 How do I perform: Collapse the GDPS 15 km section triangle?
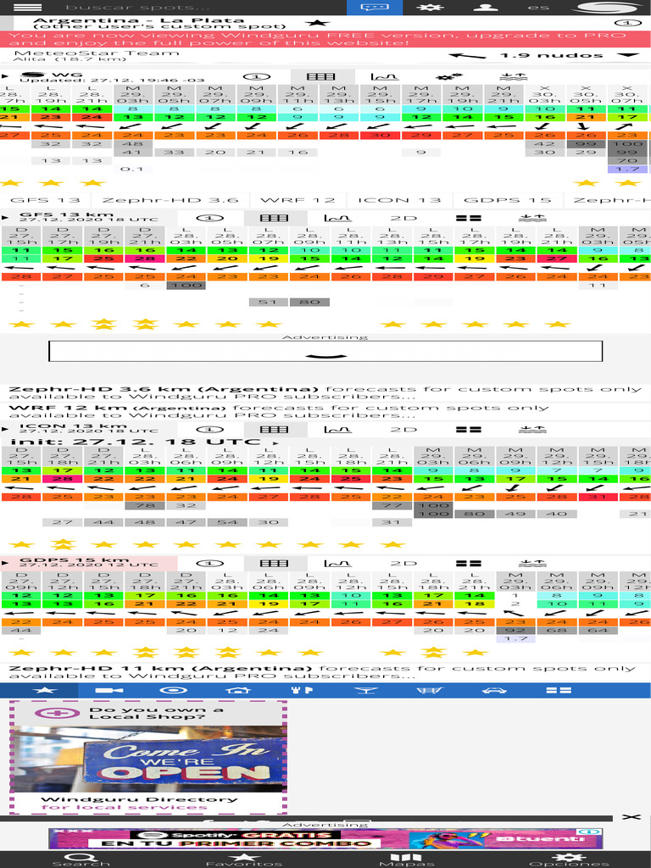5,563
